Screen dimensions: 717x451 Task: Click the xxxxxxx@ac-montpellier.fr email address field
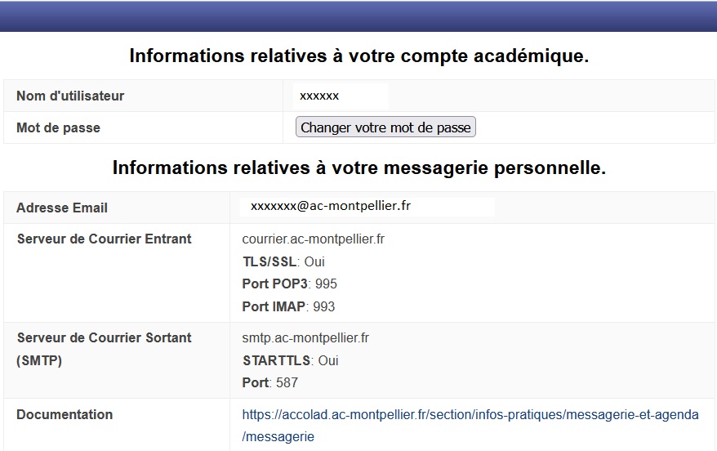(367, 207)
